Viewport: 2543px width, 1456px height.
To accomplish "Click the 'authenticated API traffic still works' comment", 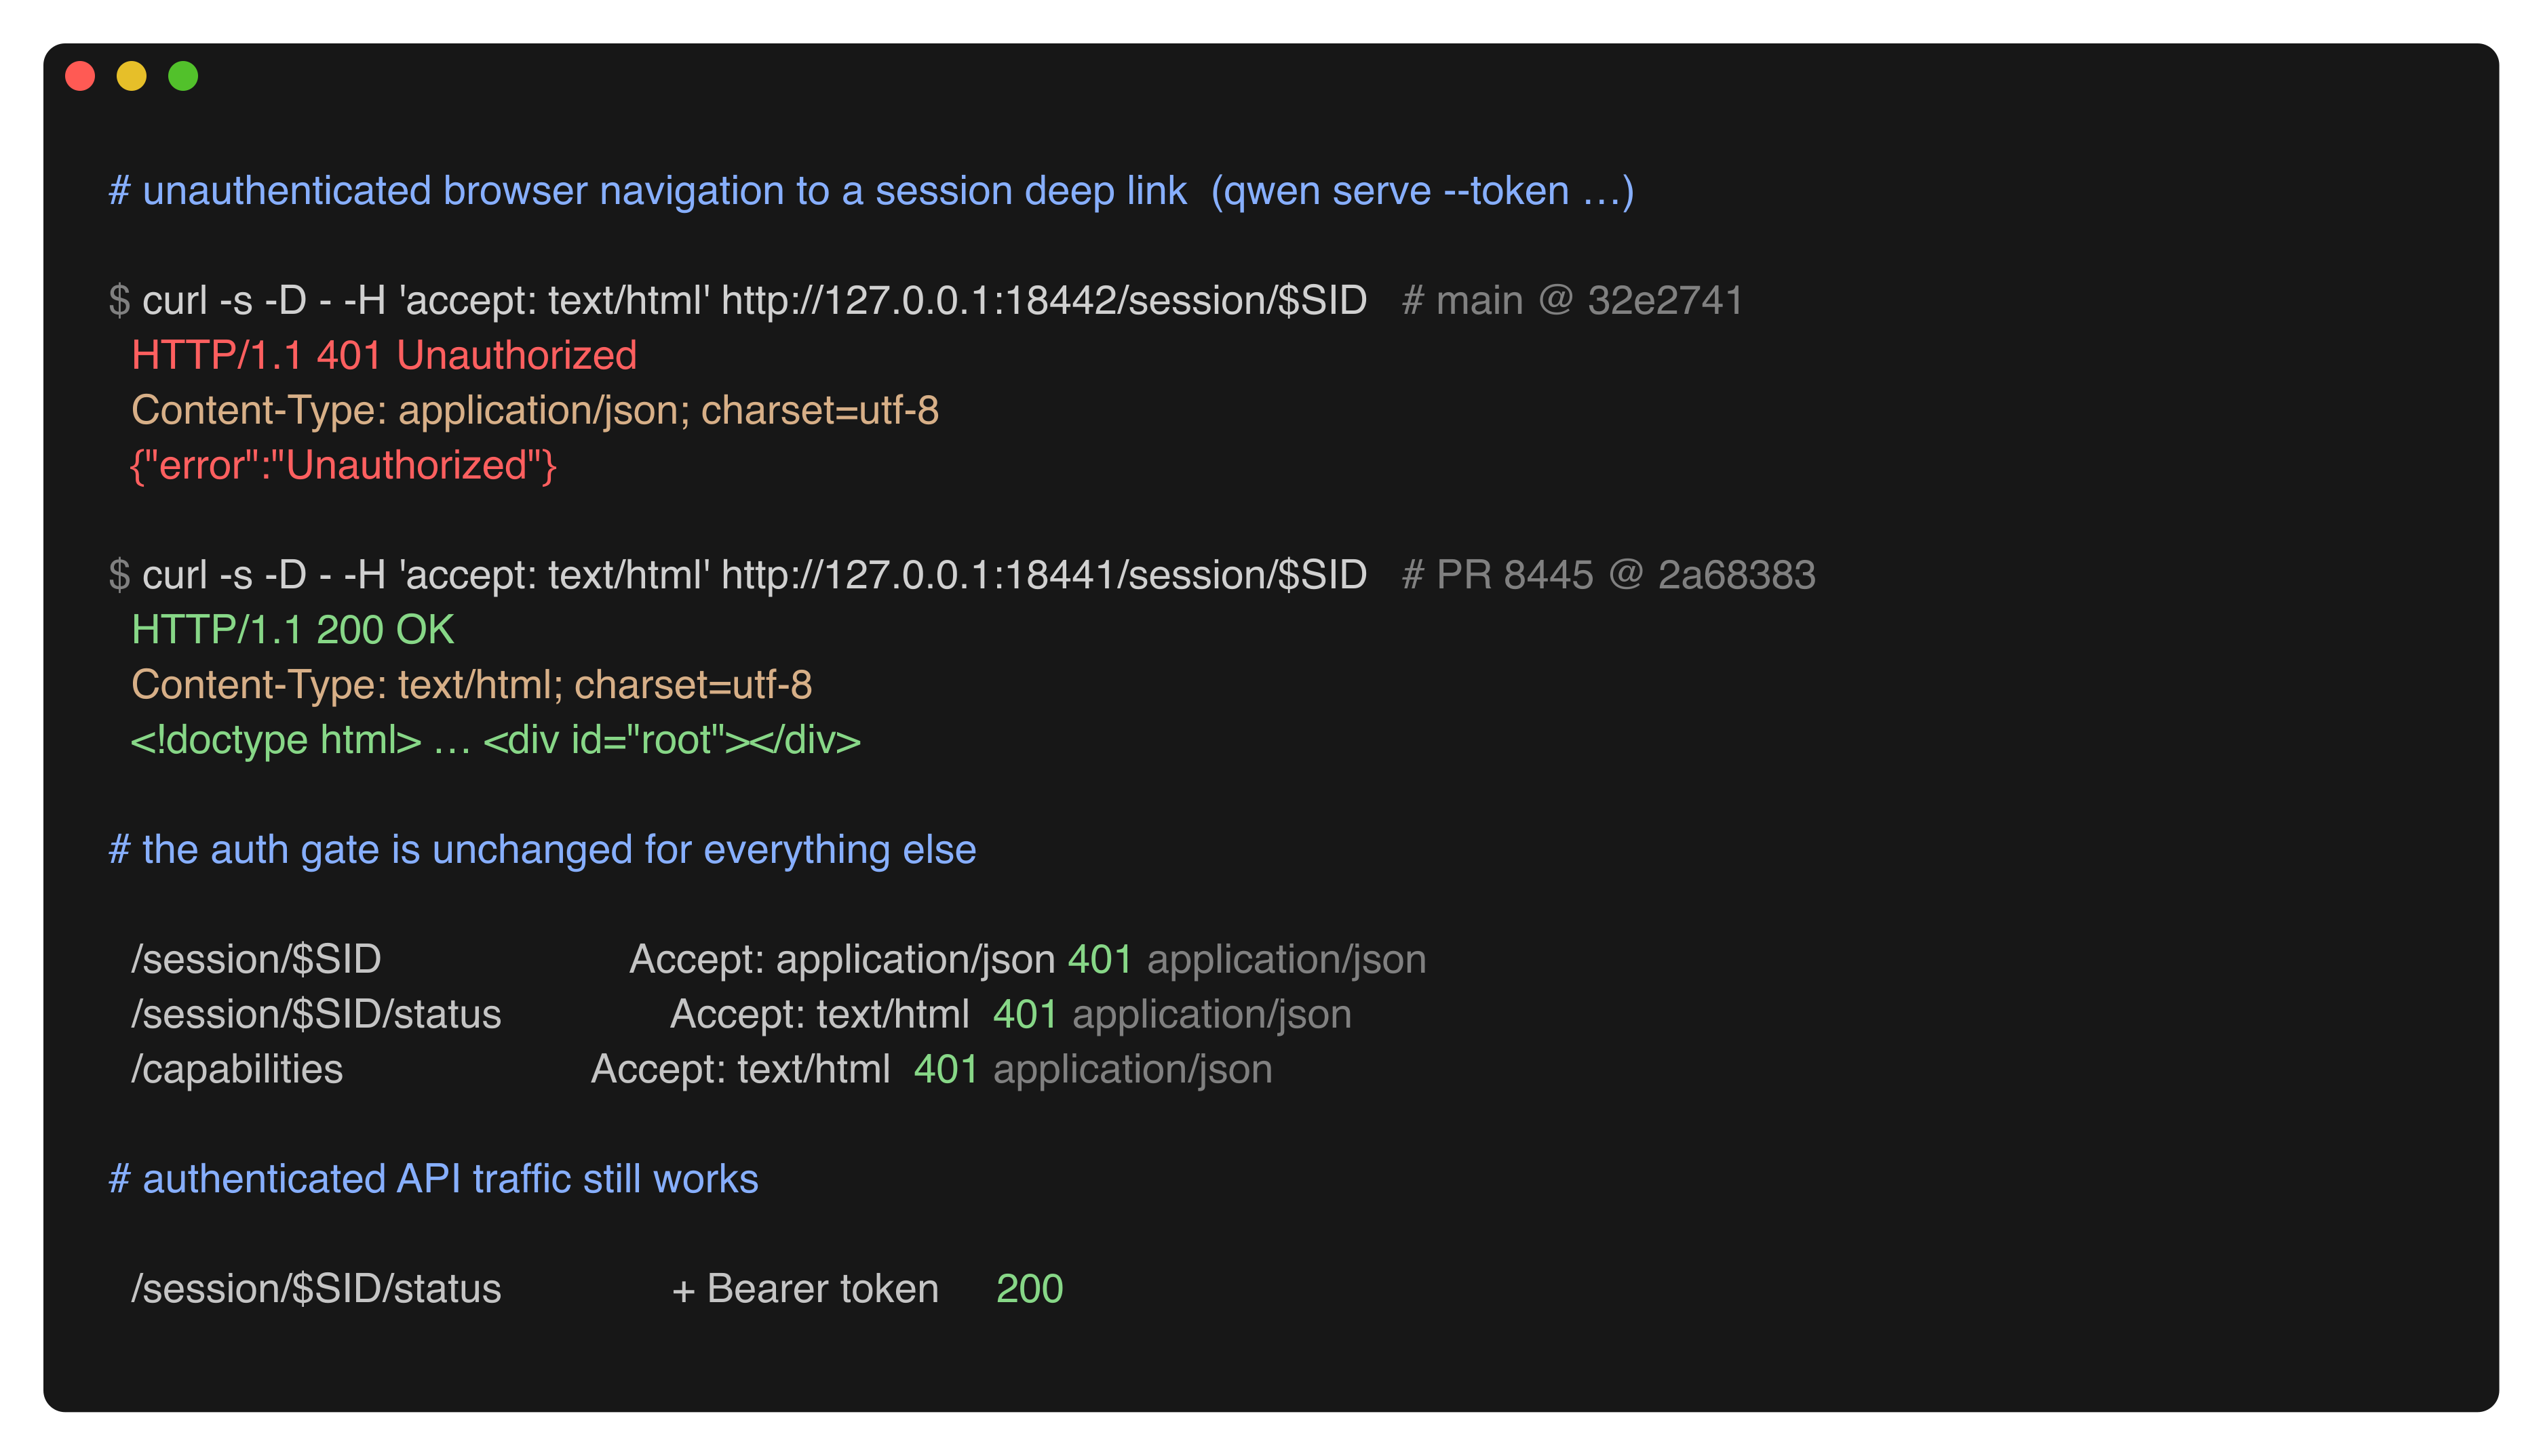I will click(433, 1179).
